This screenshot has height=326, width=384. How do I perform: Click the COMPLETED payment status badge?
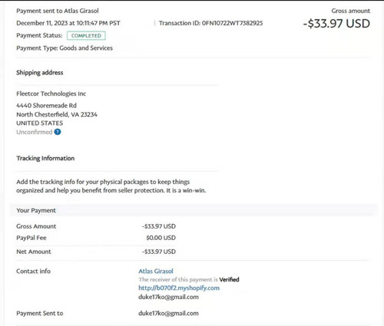(x=86, y=35)
